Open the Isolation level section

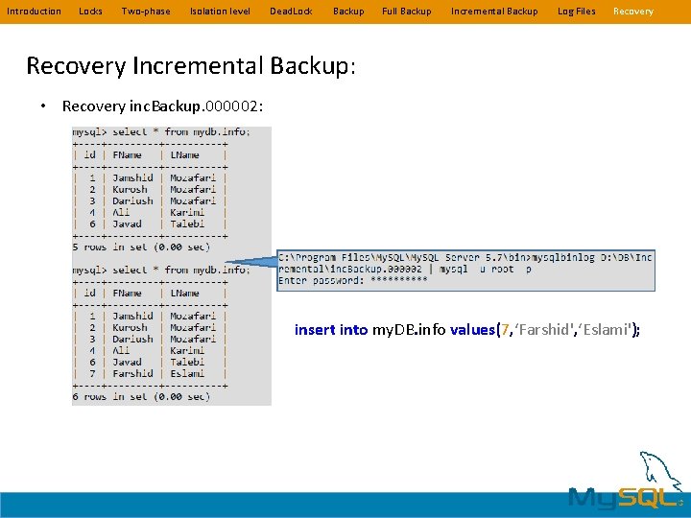[x=220, y=11]
